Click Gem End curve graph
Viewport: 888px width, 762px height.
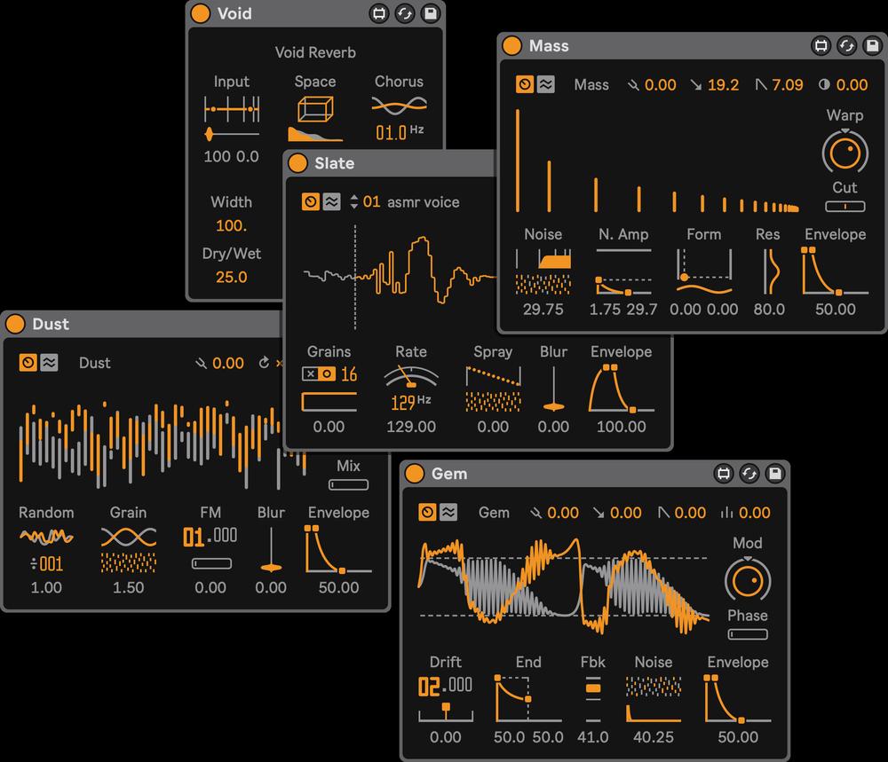[x=528, y=699]
